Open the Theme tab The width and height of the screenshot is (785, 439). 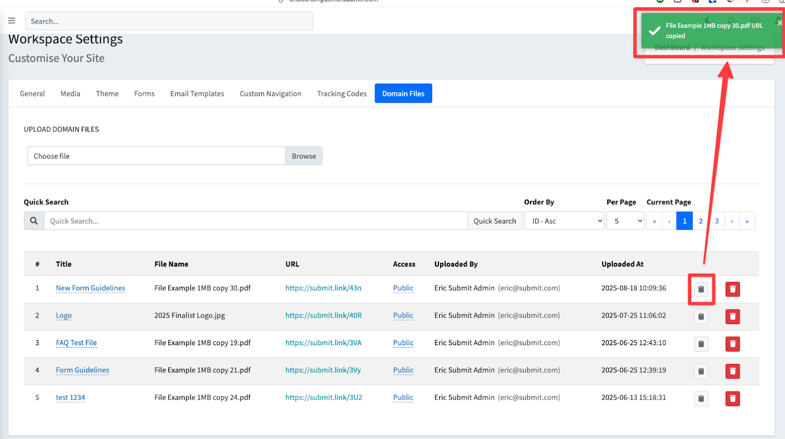coord(107,93)
